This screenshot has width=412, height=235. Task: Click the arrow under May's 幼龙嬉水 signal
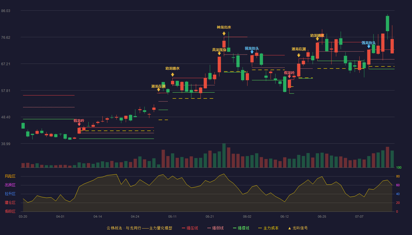tap(172, 75)
